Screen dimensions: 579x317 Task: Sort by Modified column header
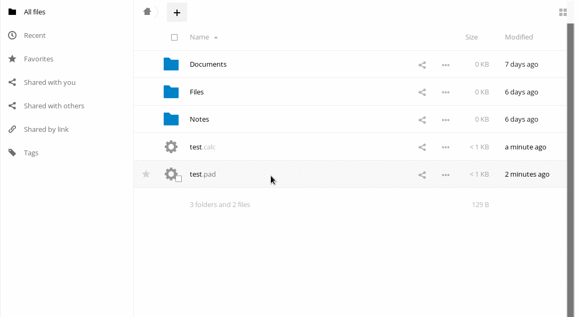pos(518,37)
